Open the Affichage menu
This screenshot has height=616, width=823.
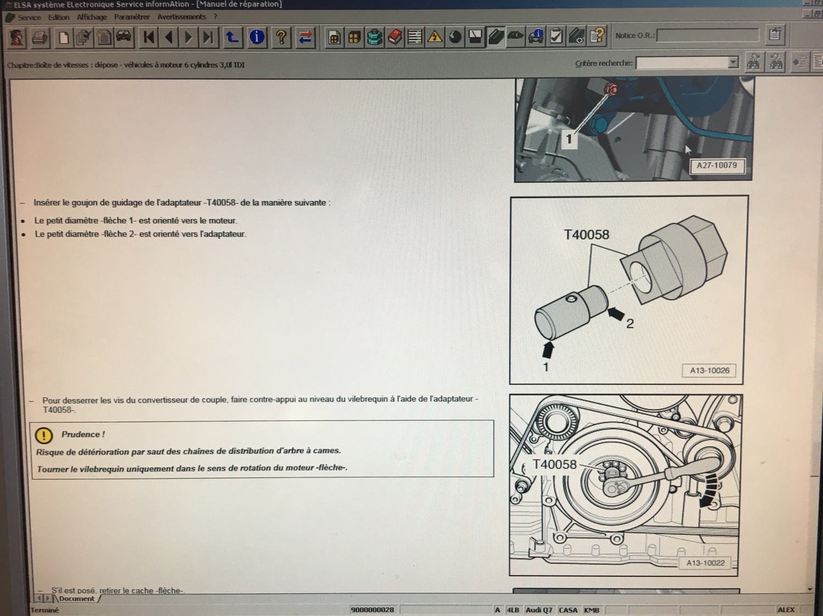(92, 17)
